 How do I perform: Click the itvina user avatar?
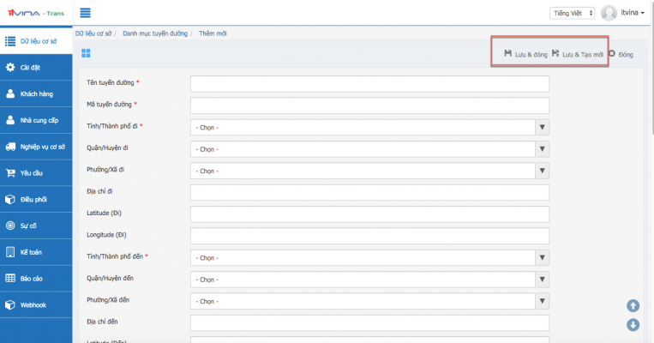coord(609,13)
